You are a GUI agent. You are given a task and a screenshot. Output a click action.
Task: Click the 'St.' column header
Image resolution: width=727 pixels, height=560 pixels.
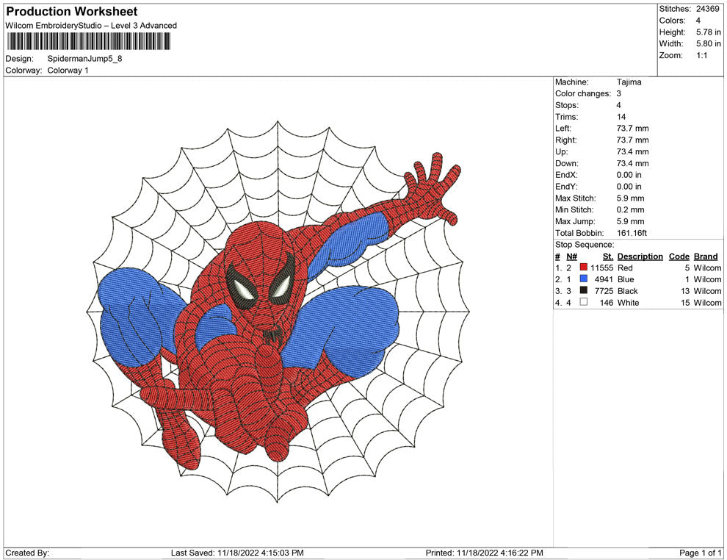(x=608, y=256)
